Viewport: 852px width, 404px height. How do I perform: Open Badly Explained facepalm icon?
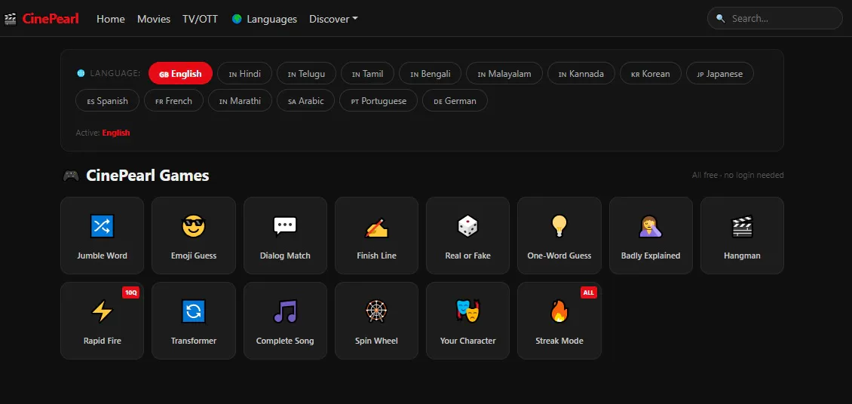tap(651, 226)
